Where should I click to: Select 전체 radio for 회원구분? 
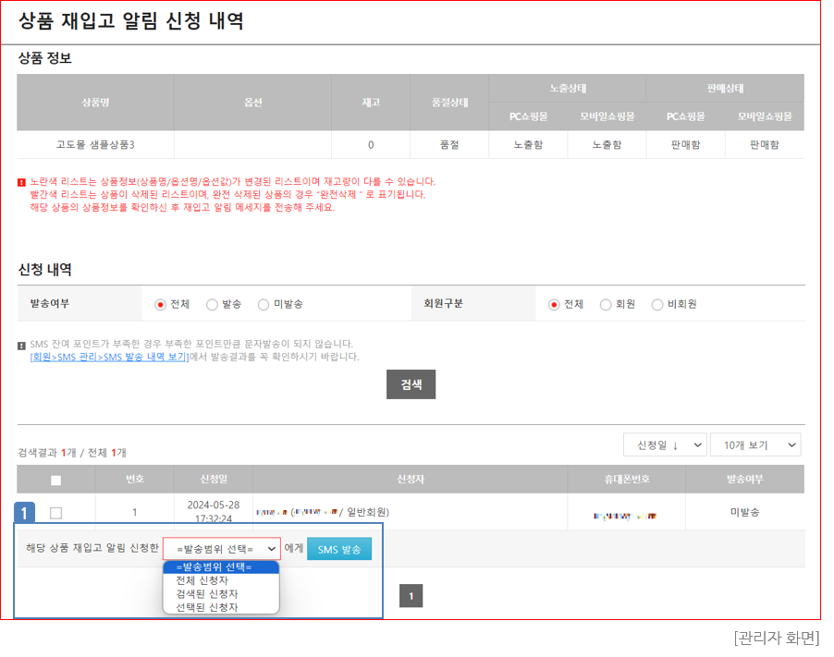[555, 304]
